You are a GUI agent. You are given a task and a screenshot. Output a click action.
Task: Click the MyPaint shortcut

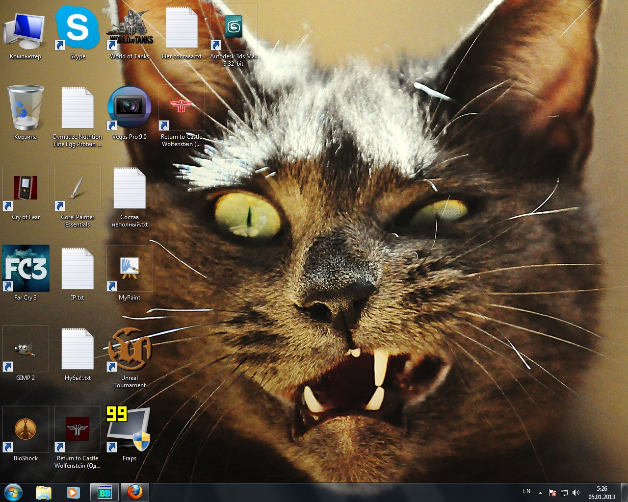point(130,269)
